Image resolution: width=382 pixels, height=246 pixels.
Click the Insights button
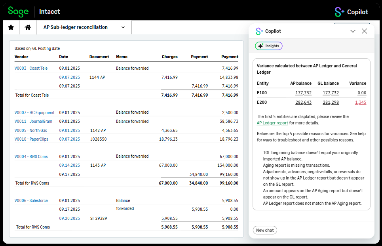pyautogui.click(x=269, y=46)
